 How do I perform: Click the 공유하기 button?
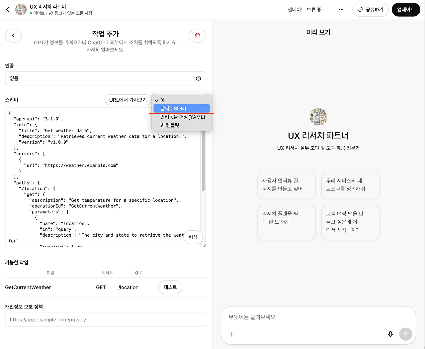371,10
